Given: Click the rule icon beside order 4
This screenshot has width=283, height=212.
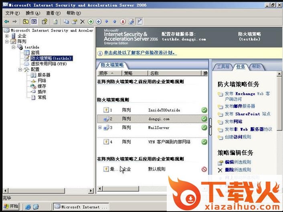Looking at the screenshot, I should (x=106, y=142).
